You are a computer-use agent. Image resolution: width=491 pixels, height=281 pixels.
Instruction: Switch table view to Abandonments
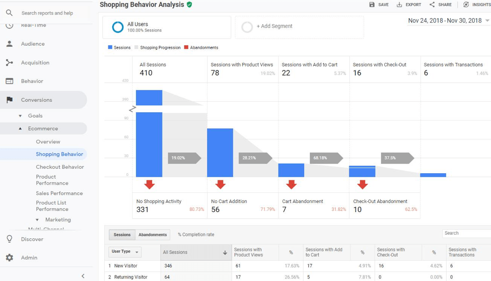(153, 235)
